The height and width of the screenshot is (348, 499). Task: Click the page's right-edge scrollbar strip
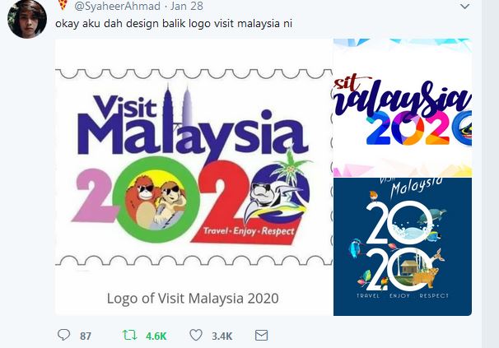[490, 174]
